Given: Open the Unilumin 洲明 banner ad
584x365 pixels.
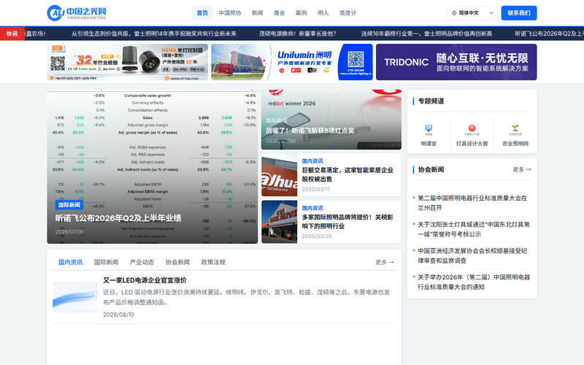Looking at the screenshot, I should tap(291, 62).
